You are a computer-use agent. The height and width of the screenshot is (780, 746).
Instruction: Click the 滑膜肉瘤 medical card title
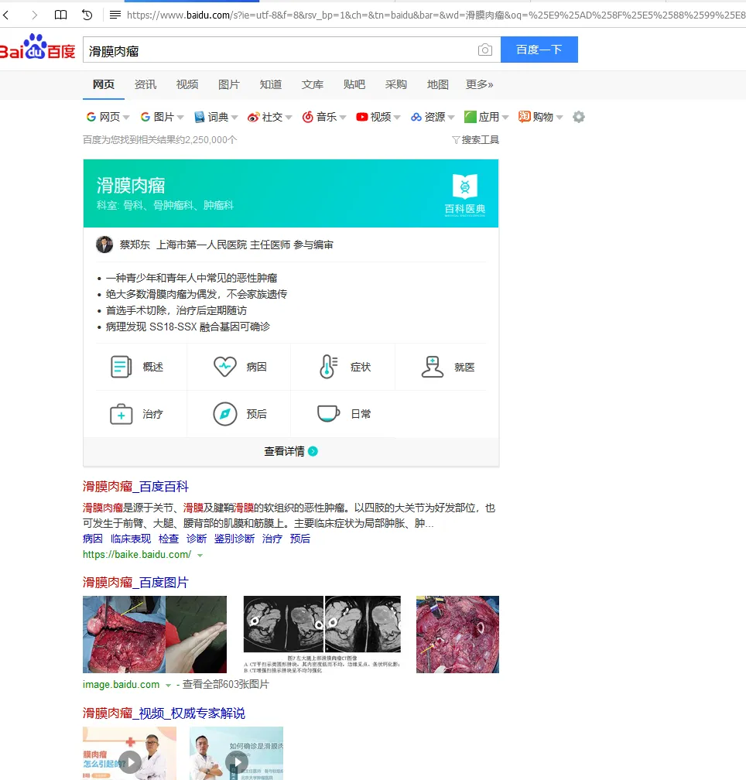131,186
